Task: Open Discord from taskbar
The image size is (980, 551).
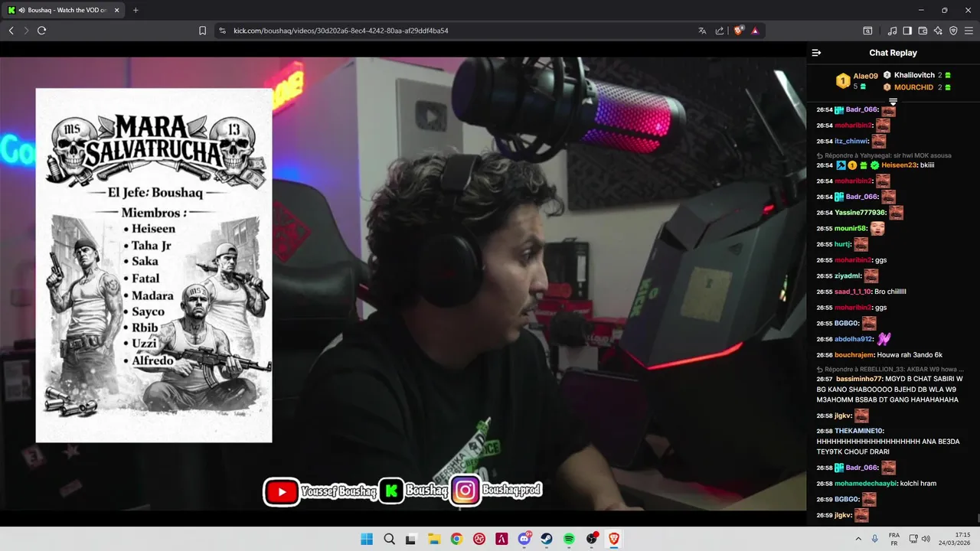Action: [x=524, y=539]
